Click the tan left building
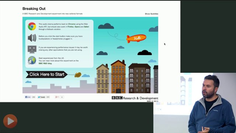 (x=103, y=79)
